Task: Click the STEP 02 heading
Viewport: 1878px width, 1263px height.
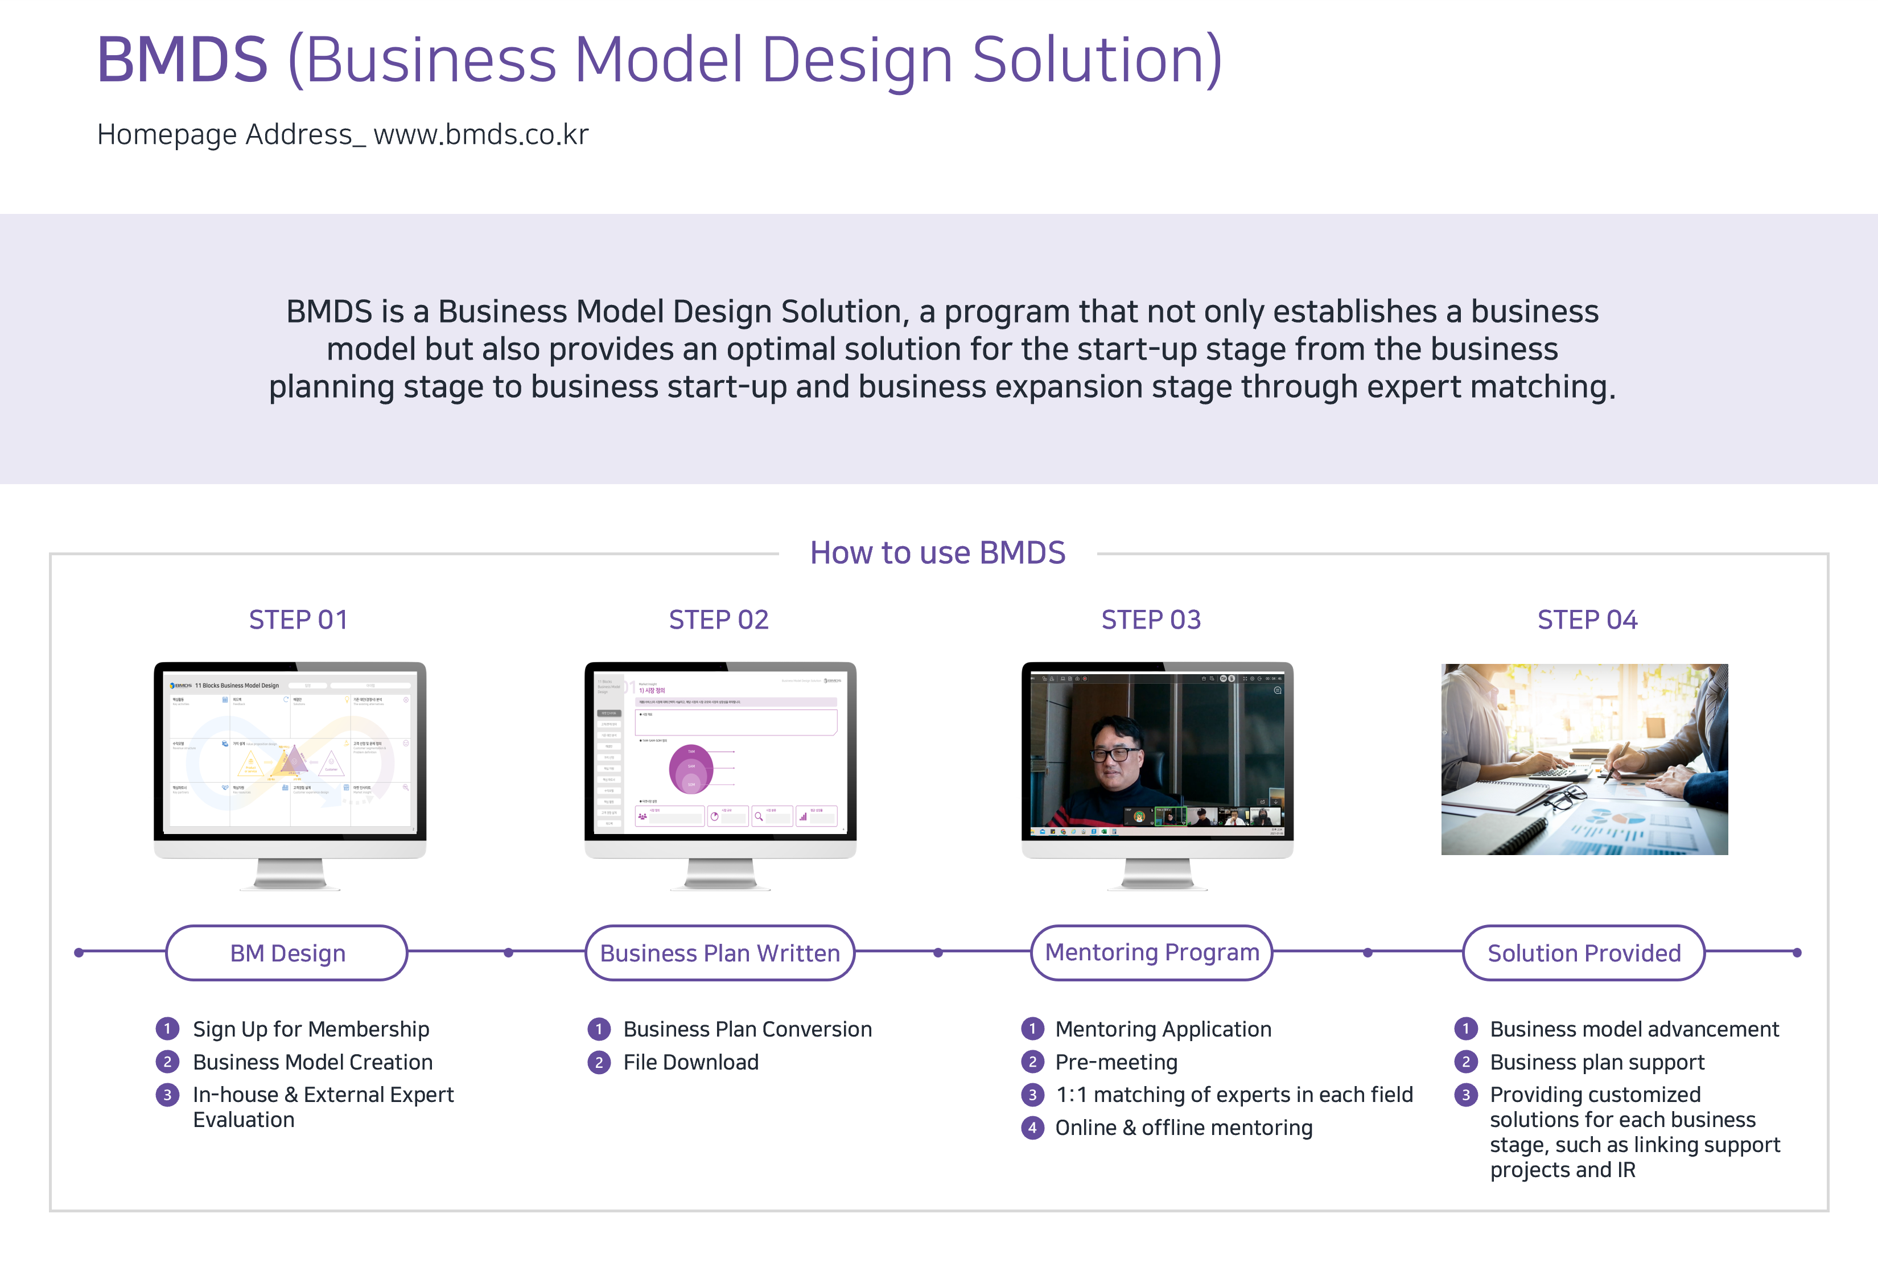Action: click(719, 620)
